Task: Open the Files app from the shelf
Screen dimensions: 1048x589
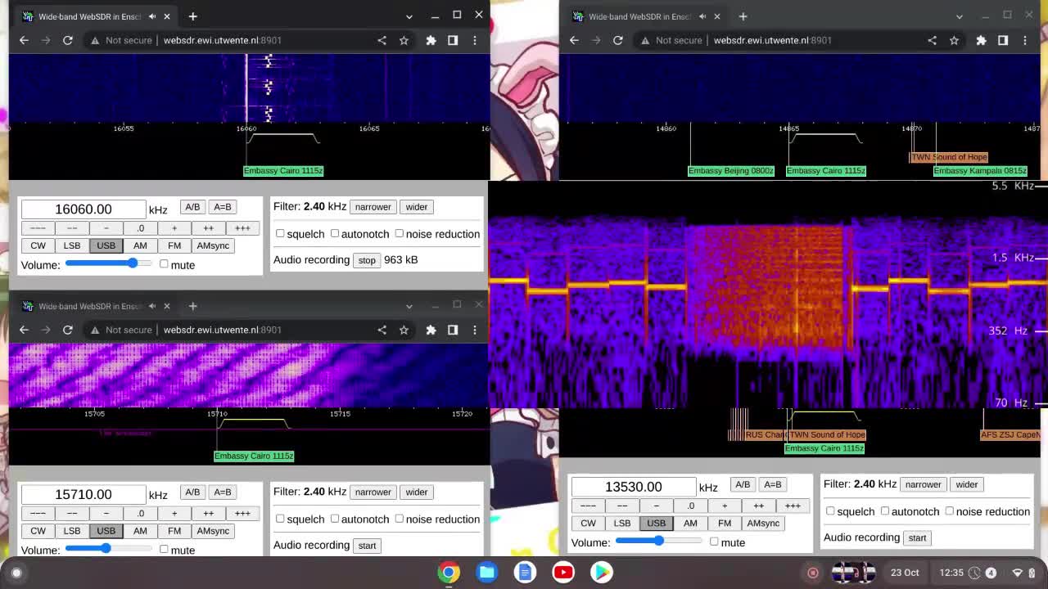Action: click(x=486, y=572)
